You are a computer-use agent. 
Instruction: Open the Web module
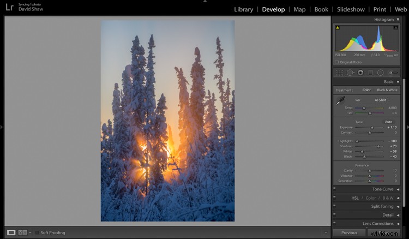click(401, 9)
